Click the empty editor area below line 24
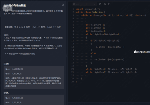 [x=109, y=92]
